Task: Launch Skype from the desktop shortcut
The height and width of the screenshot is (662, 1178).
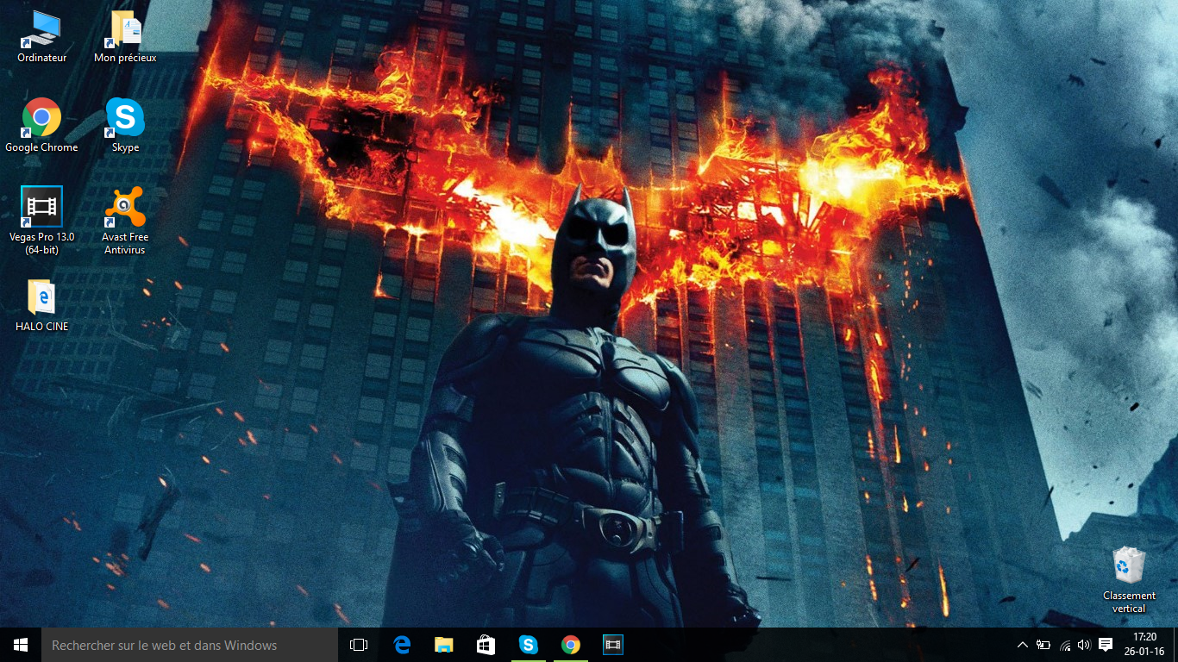Action: [x=125, y=126]
